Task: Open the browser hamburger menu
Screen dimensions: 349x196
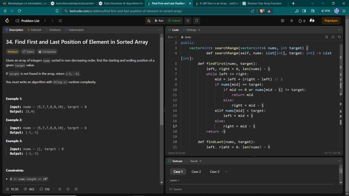Action: coord(344,11)
